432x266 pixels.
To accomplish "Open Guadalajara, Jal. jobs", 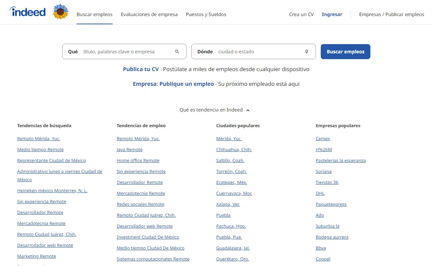I will [233, 248].
